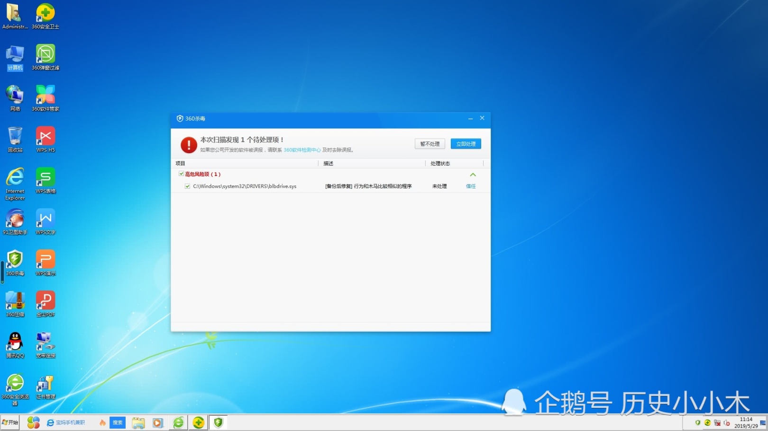Open 证书管理 desktop shortcut
This screenshot has width=768, height=431.
(x=46, y=387)
